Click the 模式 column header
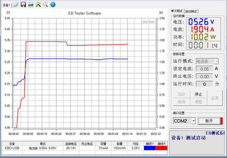The width and height of the screenshot is (227, 158). click(x=42, y=144)
